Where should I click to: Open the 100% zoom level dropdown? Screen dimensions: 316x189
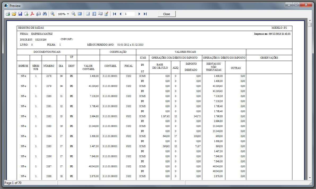pos(68,14)
